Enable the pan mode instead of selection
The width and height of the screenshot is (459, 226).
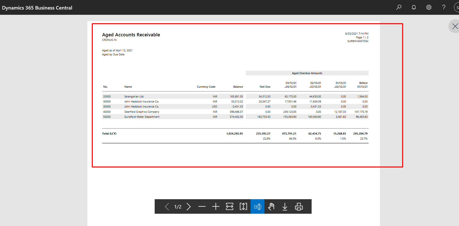[x=271, y=206]
